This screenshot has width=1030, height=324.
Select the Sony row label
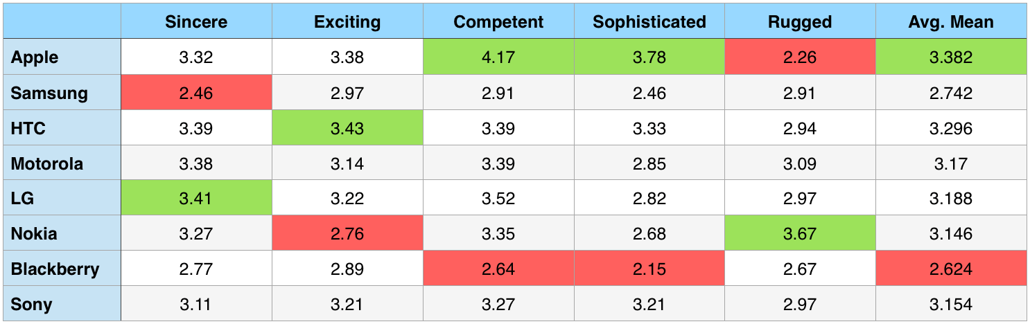tap(31, 304)
